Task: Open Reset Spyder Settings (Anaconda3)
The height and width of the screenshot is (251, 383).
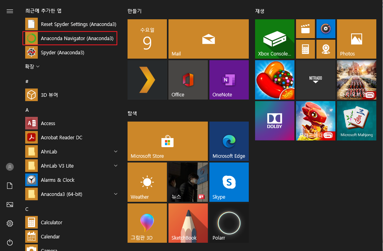Action: tap(71, 24)
